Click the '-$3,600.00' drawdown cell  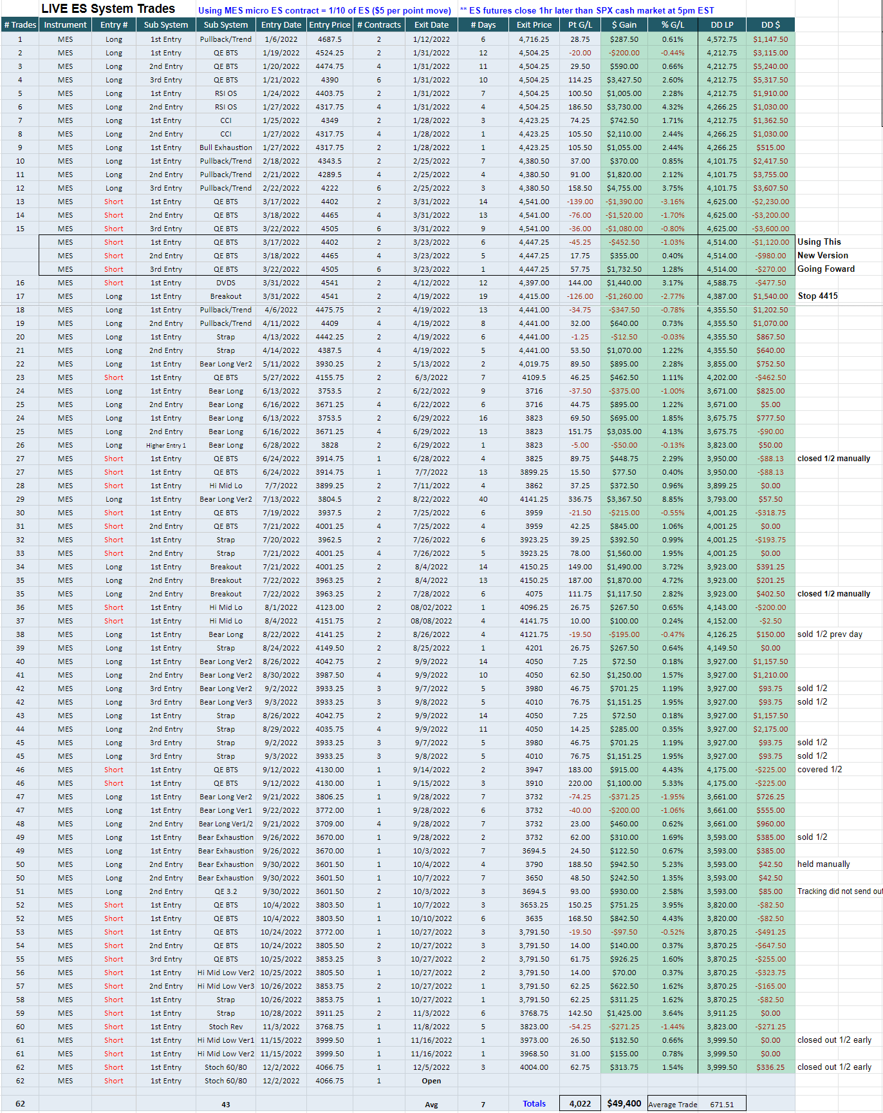[770, 229]
